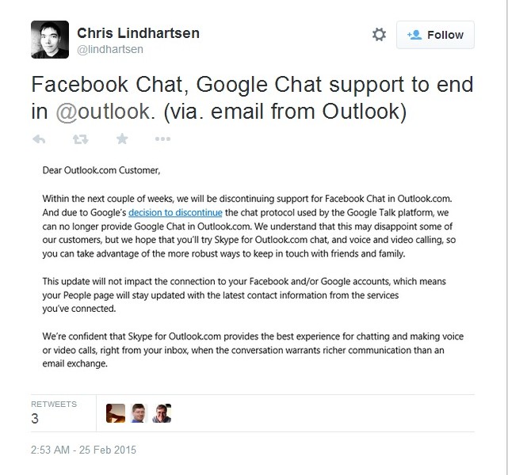Click the second retweeter avatar
Image resolution: width=508 pixels, height=475 pixels.
(x=139, y=412)
